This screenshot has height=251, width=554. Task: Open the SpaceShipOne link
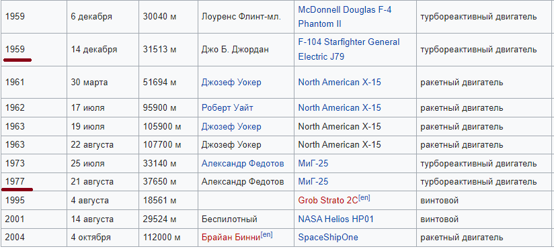(x=328, y=238)
